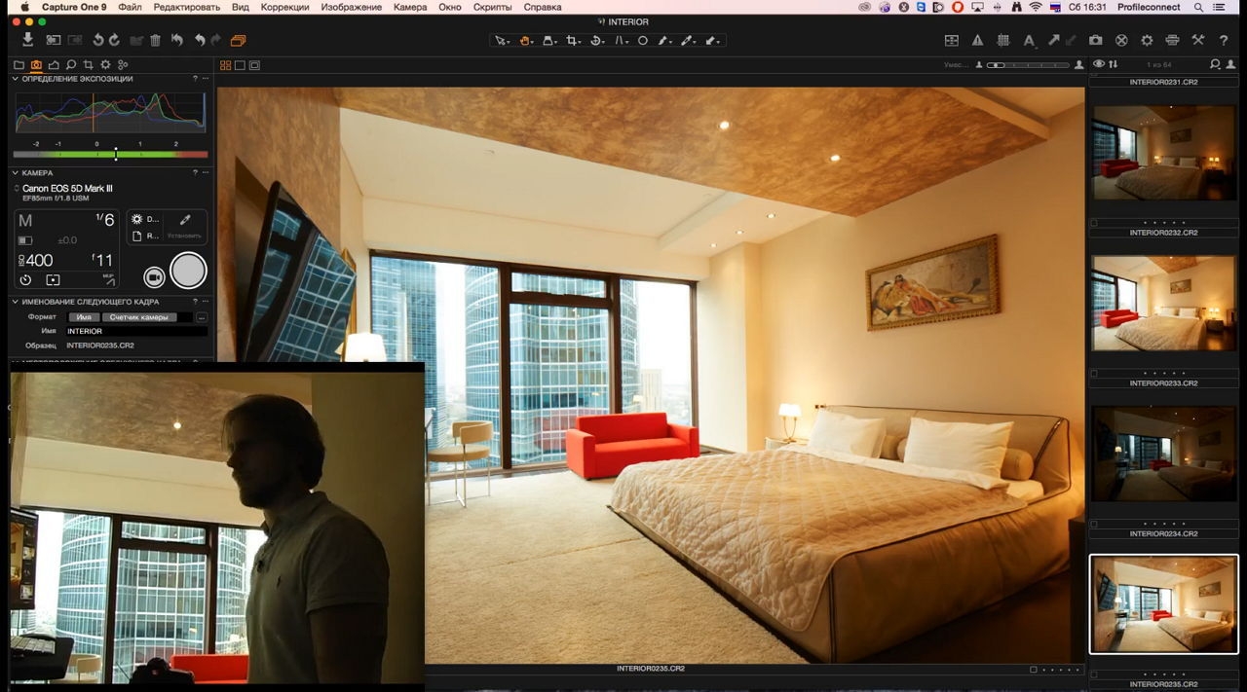This screenshot has width=1247, height=692.
Task: Select the Keystone correction tool
Action: pyautogui.click(x=621, y=41)
